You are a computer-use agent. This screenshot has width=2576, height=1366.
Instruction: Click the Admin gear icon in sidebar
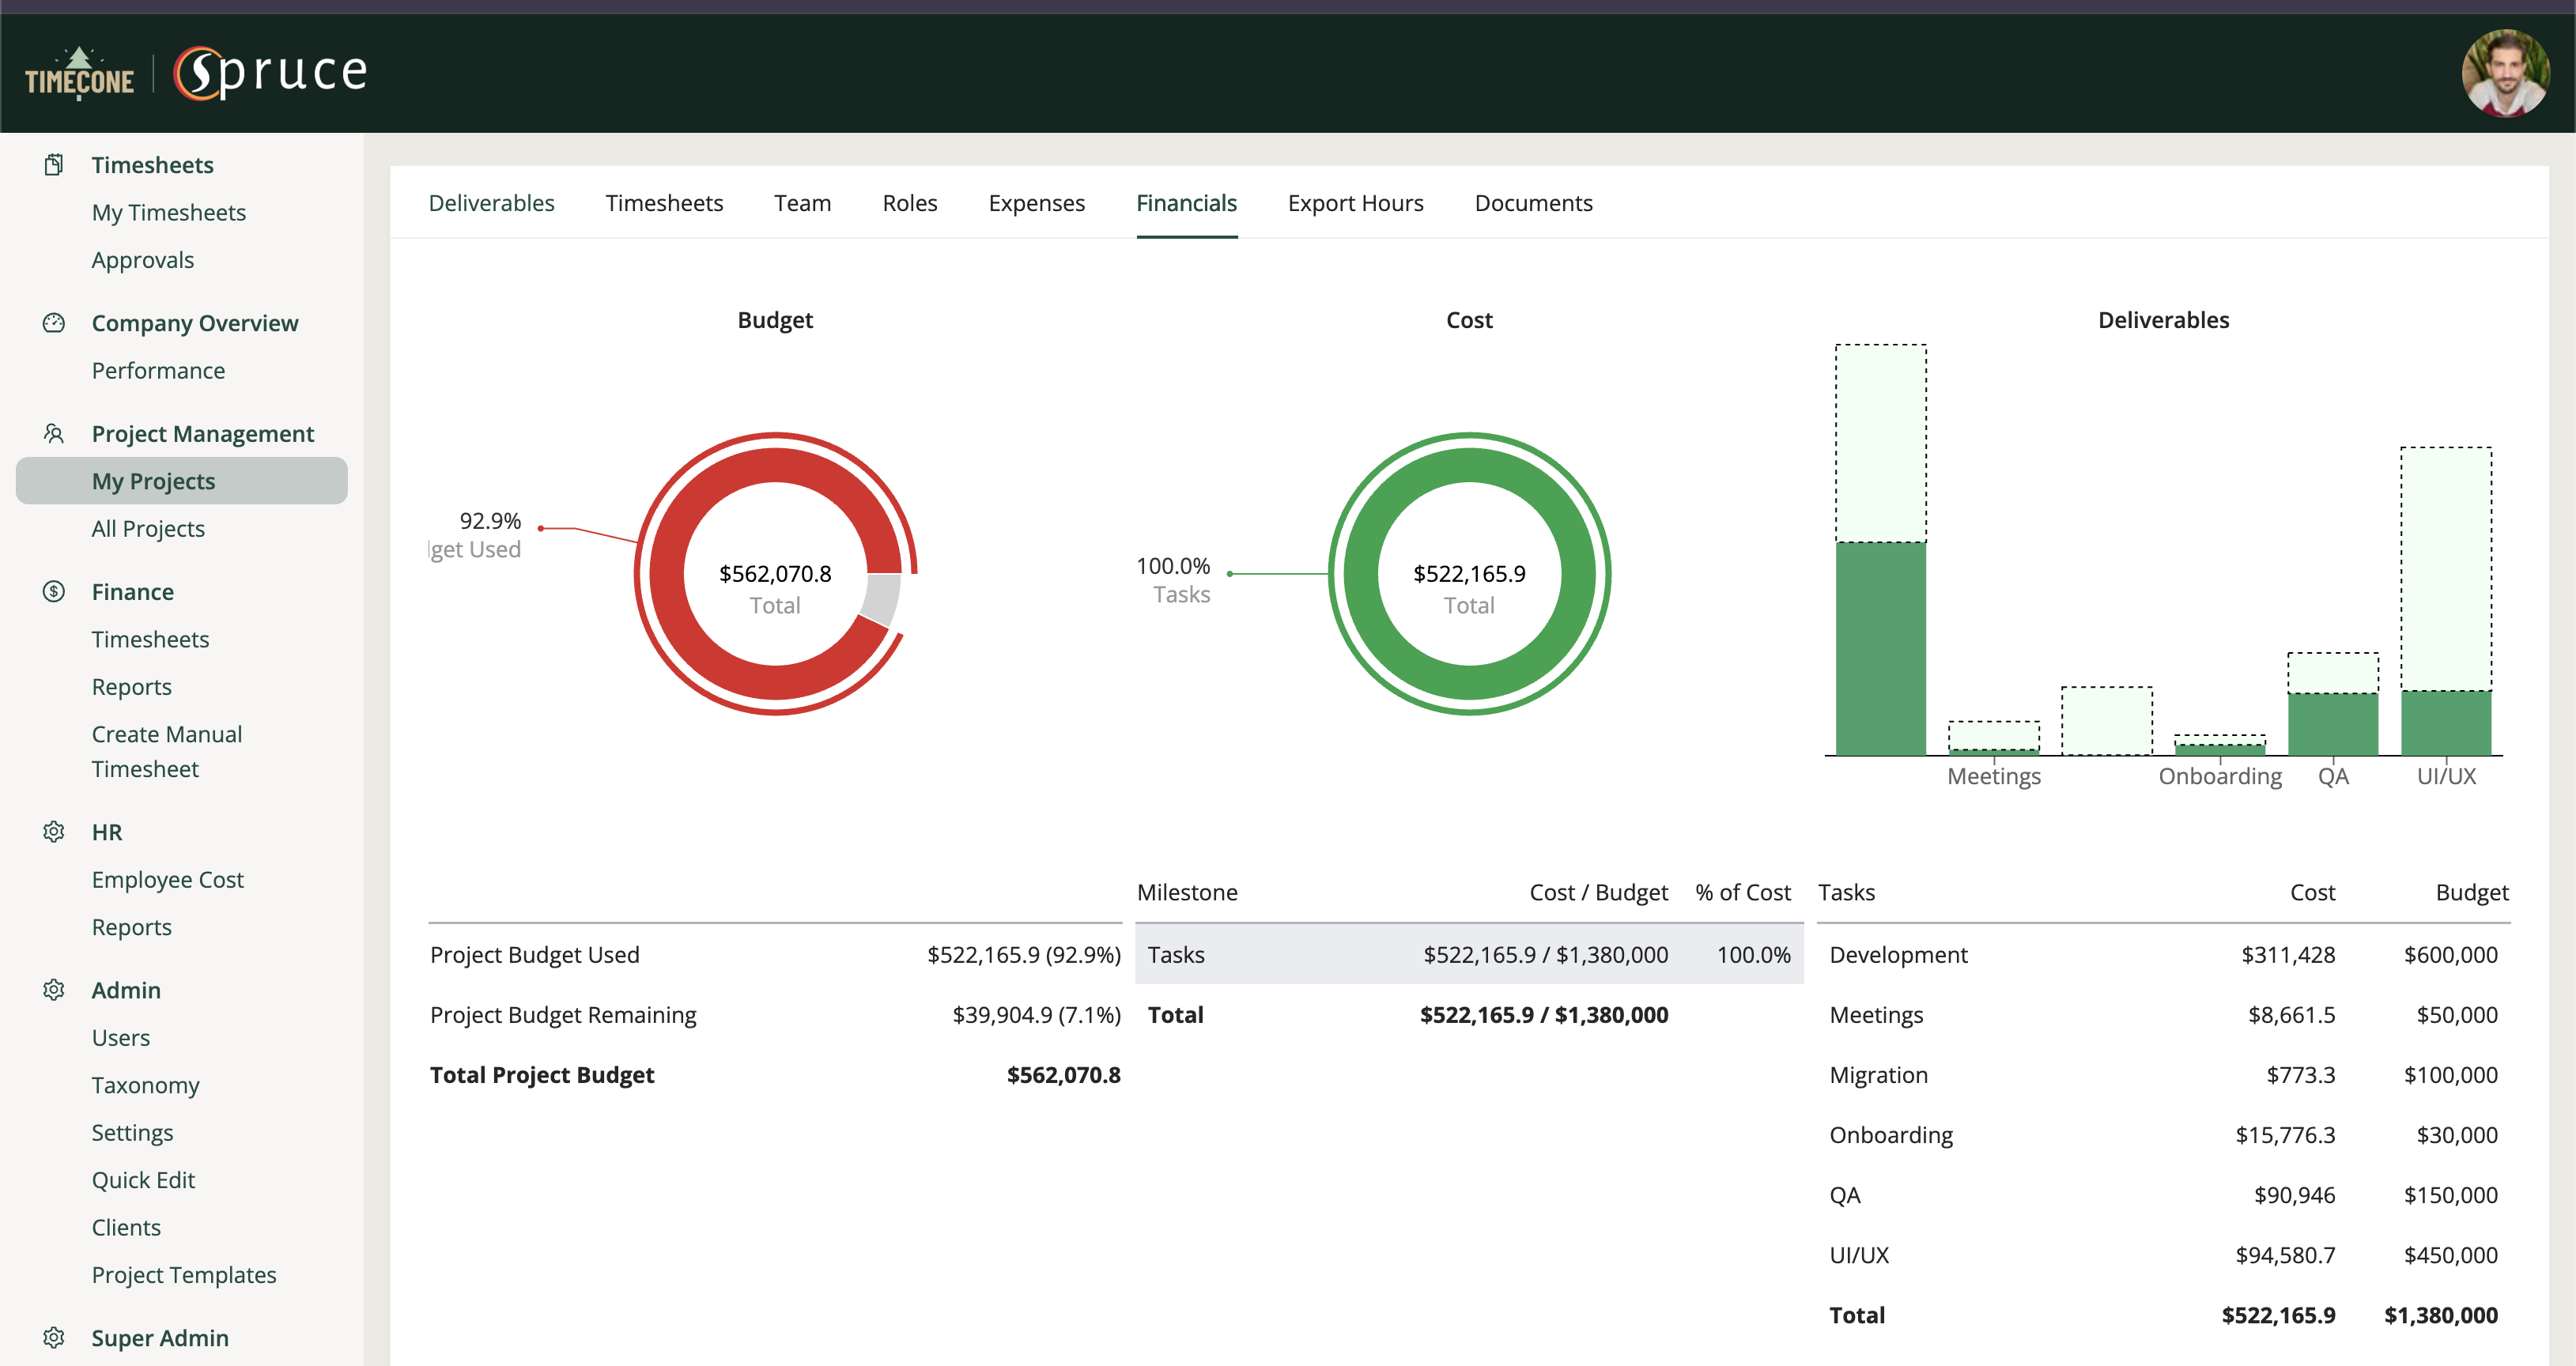54,989
